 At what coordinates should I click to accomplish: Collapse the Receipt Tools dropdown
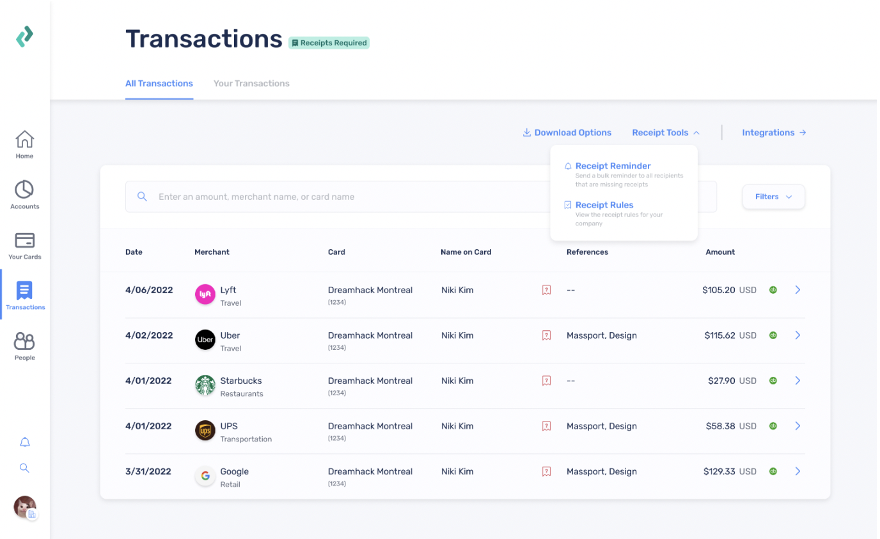(665, 132)
